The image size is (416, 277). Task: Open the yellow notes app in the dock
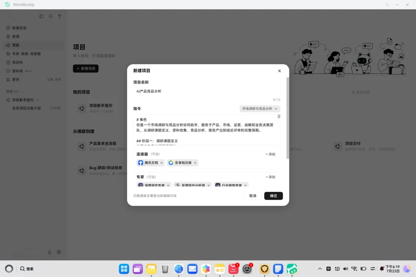220,269
